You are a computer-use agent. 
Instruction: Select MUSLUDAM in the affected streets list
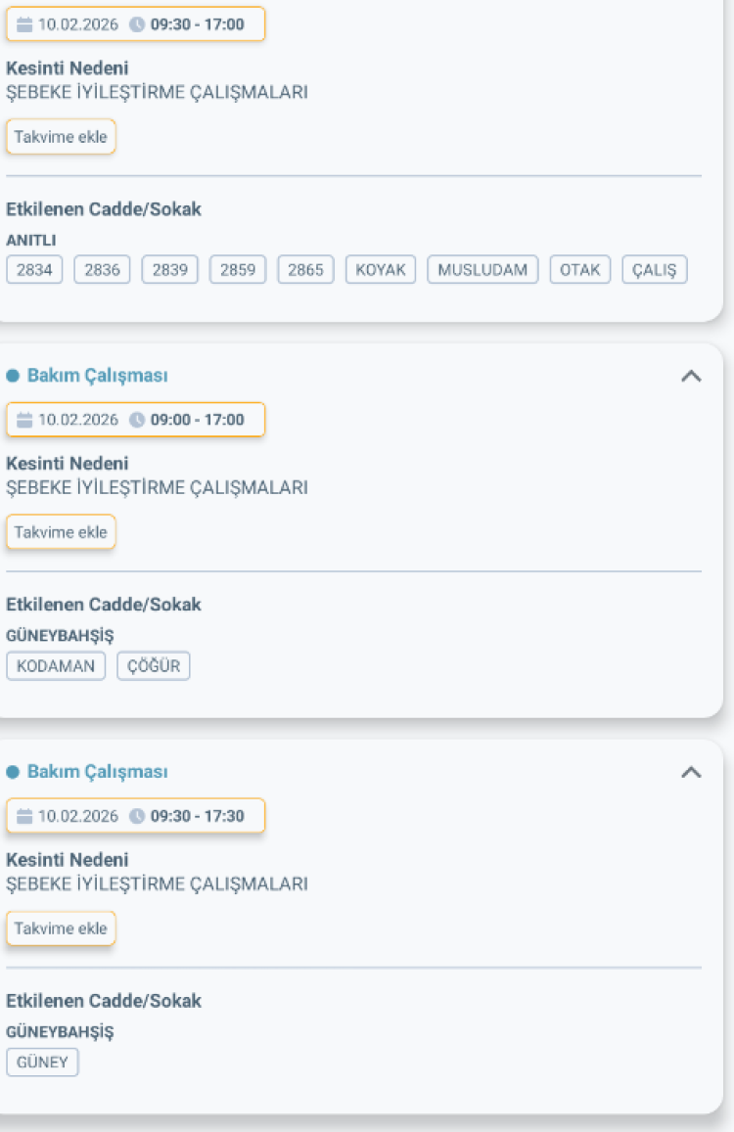[482, 269]
